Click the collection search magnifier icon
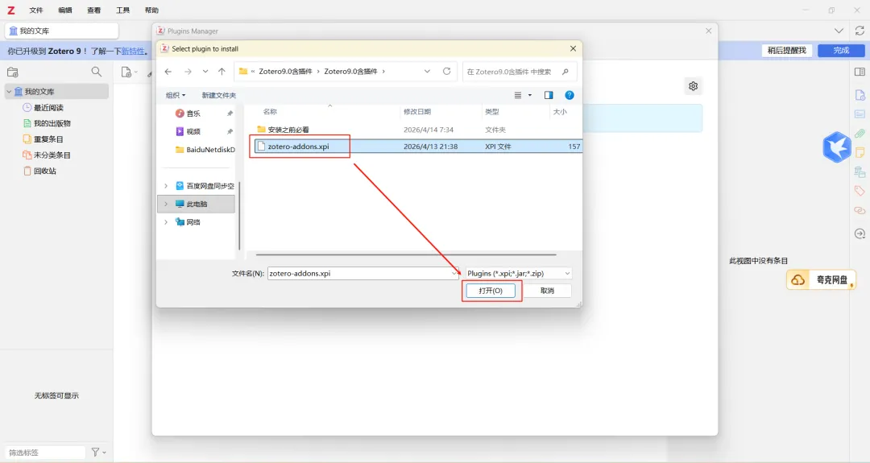 click(x=97, y=72)
